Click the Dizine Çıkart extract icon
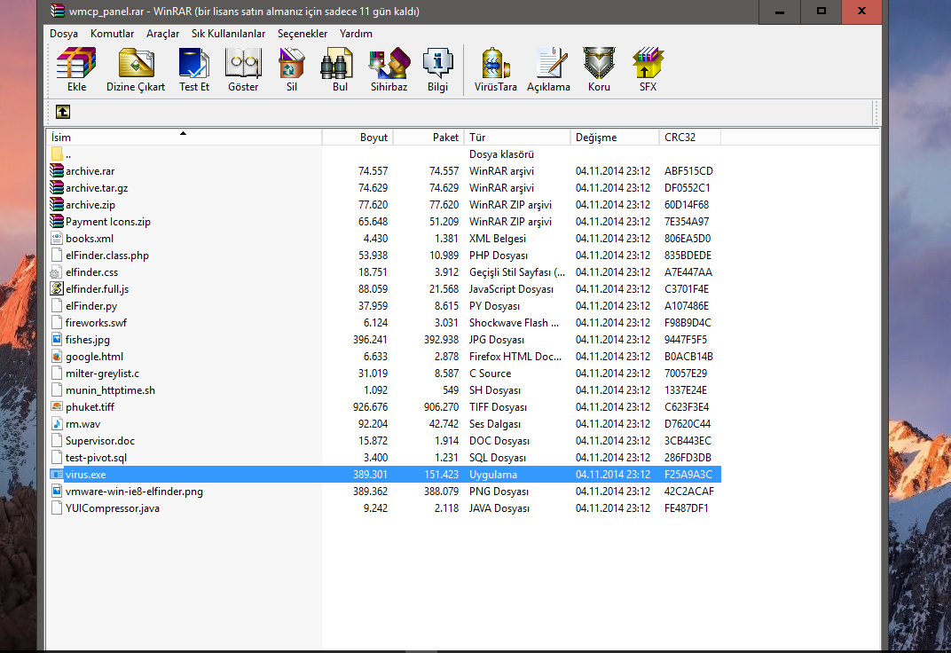This screenshot has width=951, height=653. point(136,69)
